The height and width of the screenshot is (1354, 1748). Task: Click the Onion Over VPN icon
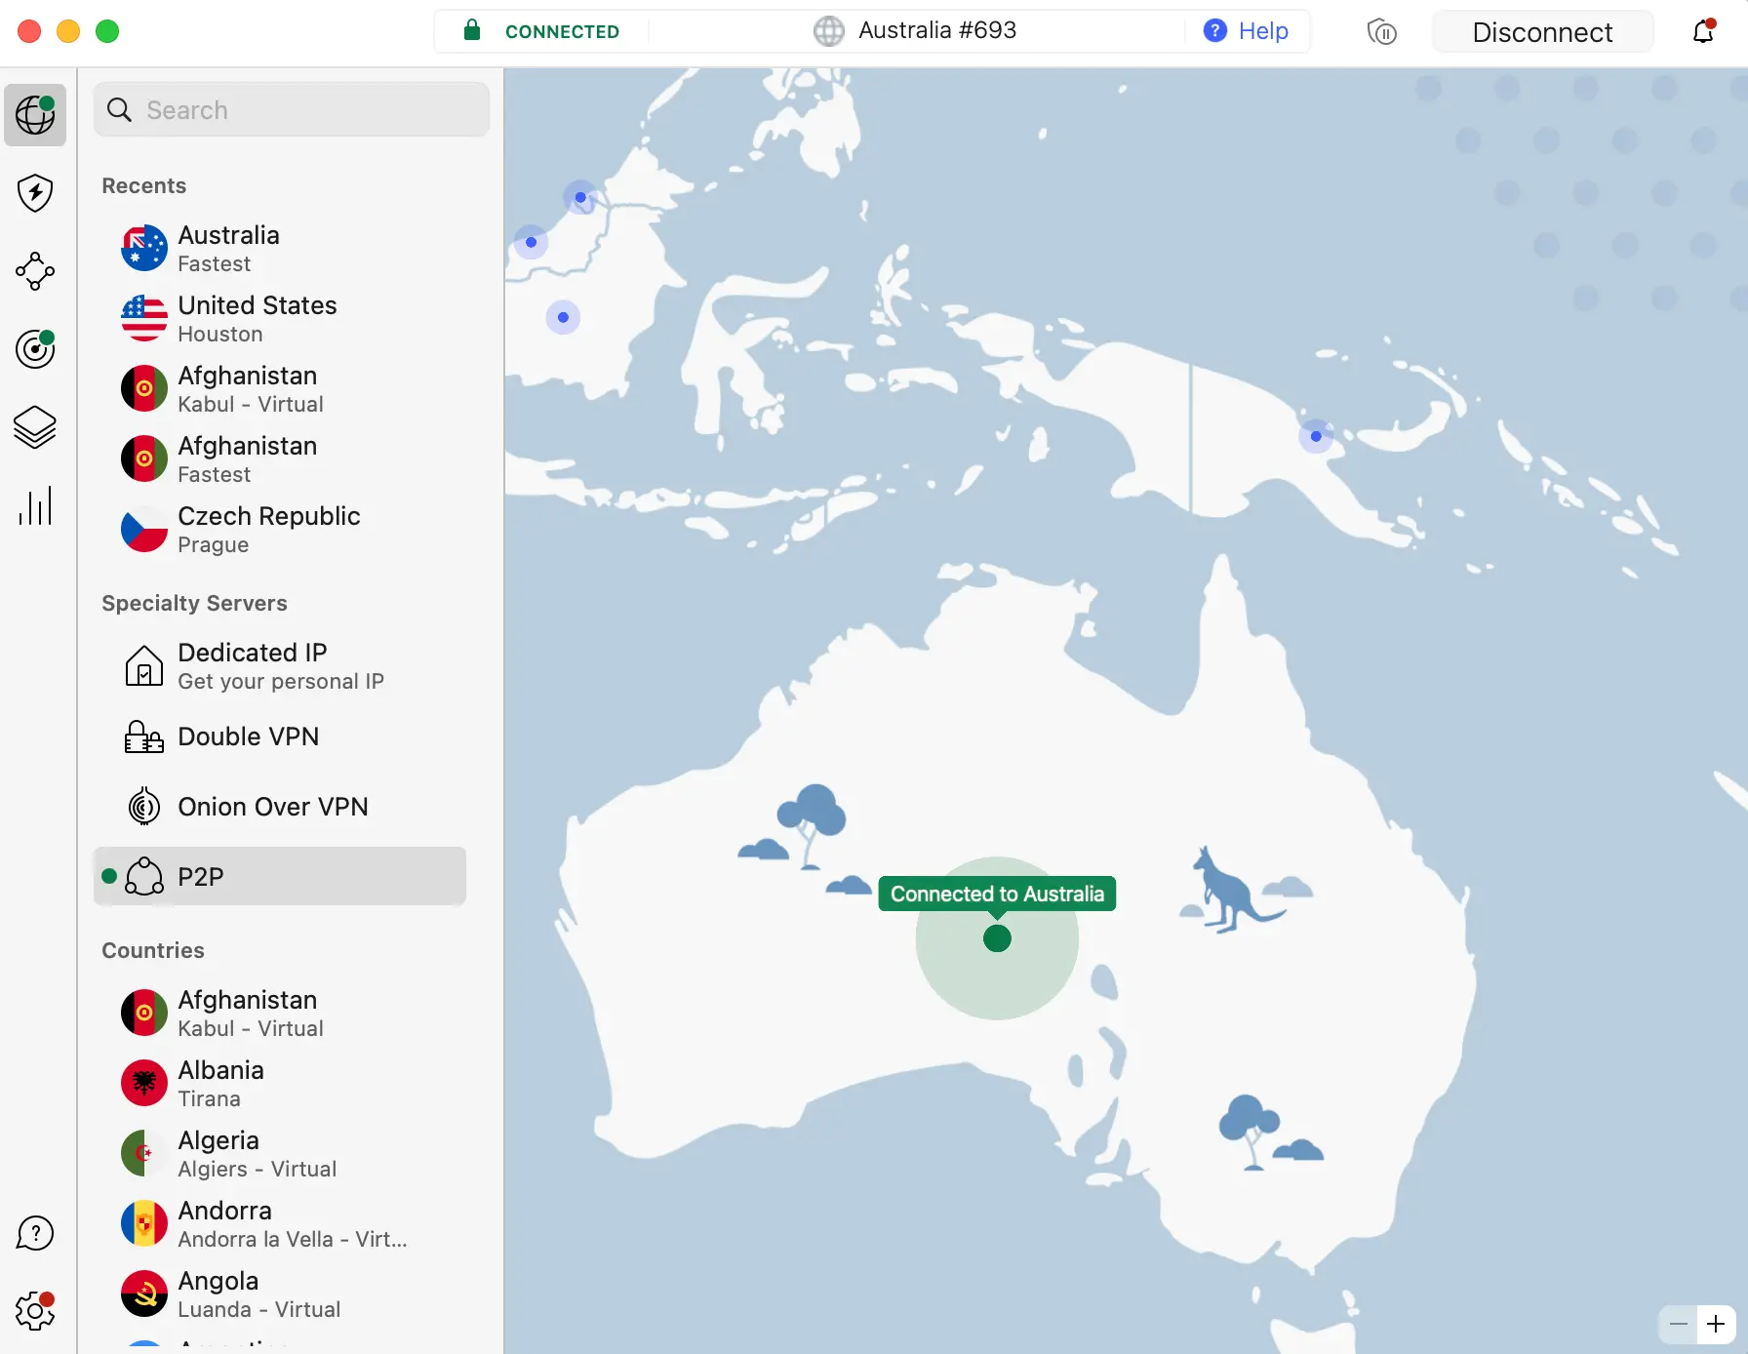pyautogui.click(x=144, y=807)
